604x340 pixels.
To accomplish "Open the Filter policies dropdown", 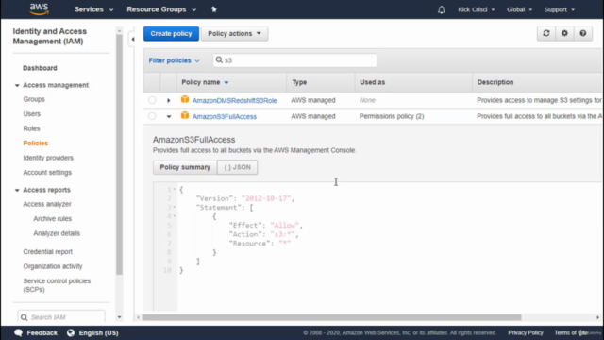I will tap(174, 60).
